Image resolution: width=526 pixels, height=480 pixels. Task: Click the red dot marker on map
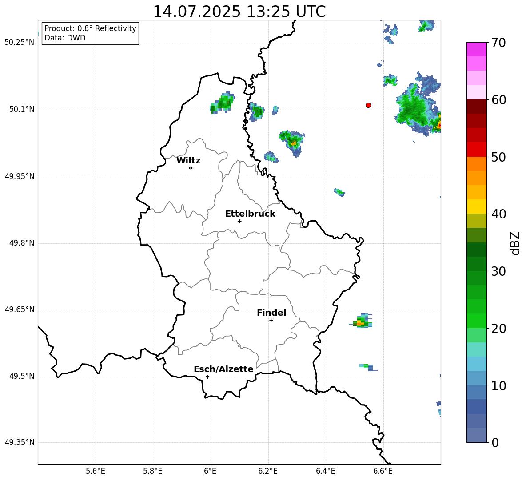tap(368, 105)
